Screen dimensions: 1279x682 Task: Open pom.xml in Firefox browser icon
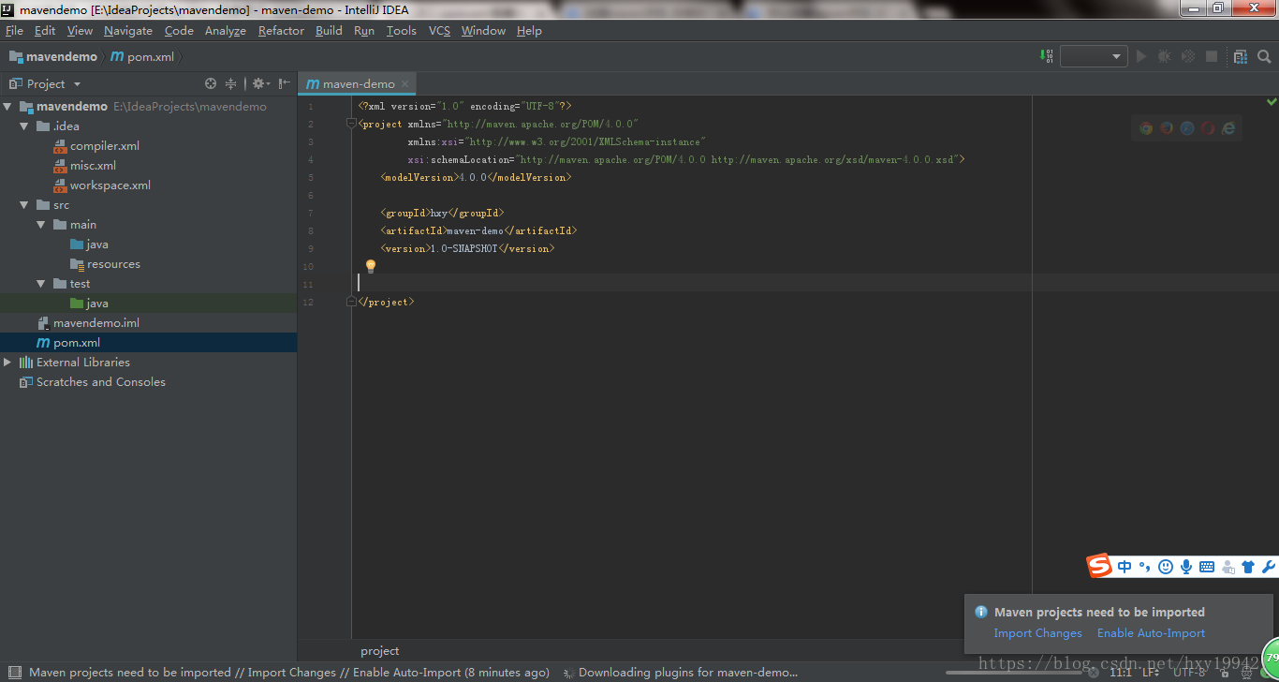(x=1167, y=128)
